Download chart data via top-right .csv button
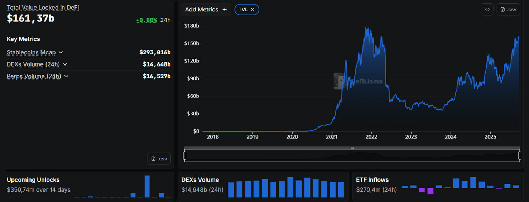Screen dimensions: 529x202 [x=508, y=10]
